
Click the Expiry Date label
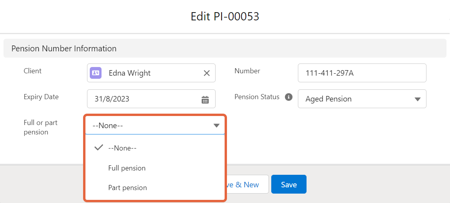pos(41,97)
